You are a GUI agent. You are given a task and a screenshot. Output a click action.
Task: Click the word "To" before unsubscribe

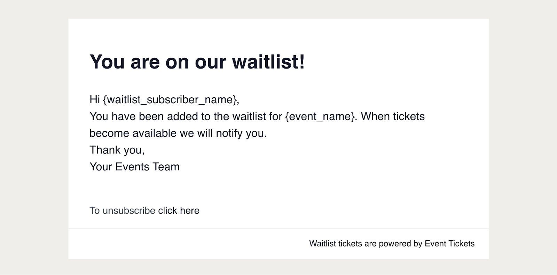tap(95, 211)
